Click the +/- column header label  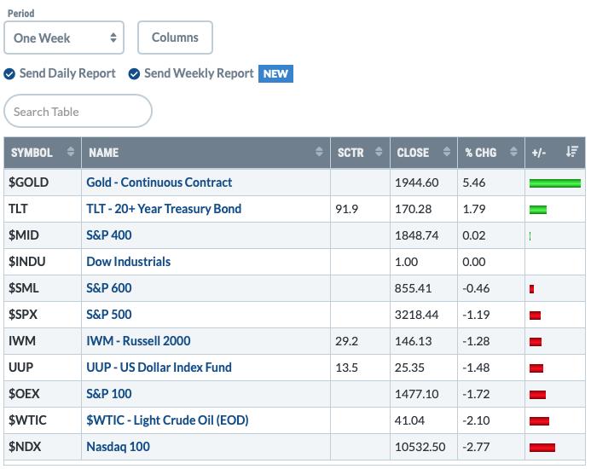539,153
